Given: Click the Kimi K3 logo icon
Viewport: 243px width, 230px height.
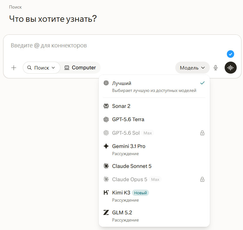Looking at the screenshot, I should [106, 192].
